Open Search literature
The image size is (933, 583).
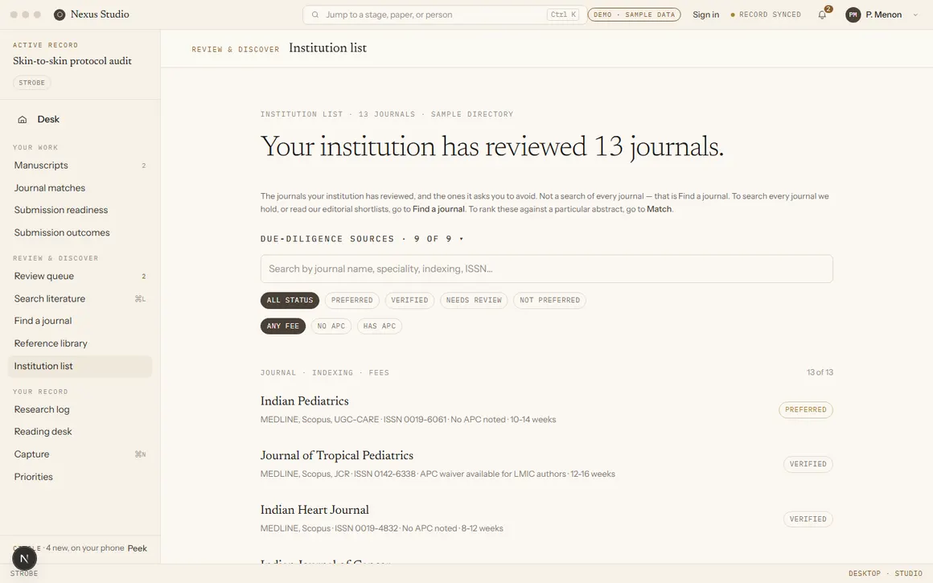click(x=80, y=298)
